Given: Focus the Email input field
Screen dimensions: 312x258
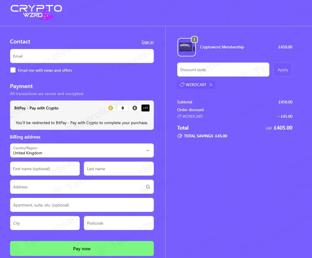Looking at the screenshot, I should 82,56.
